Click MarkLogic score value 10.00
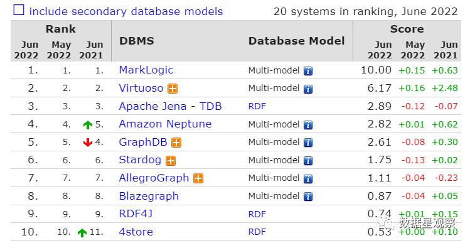 (376, 70)
